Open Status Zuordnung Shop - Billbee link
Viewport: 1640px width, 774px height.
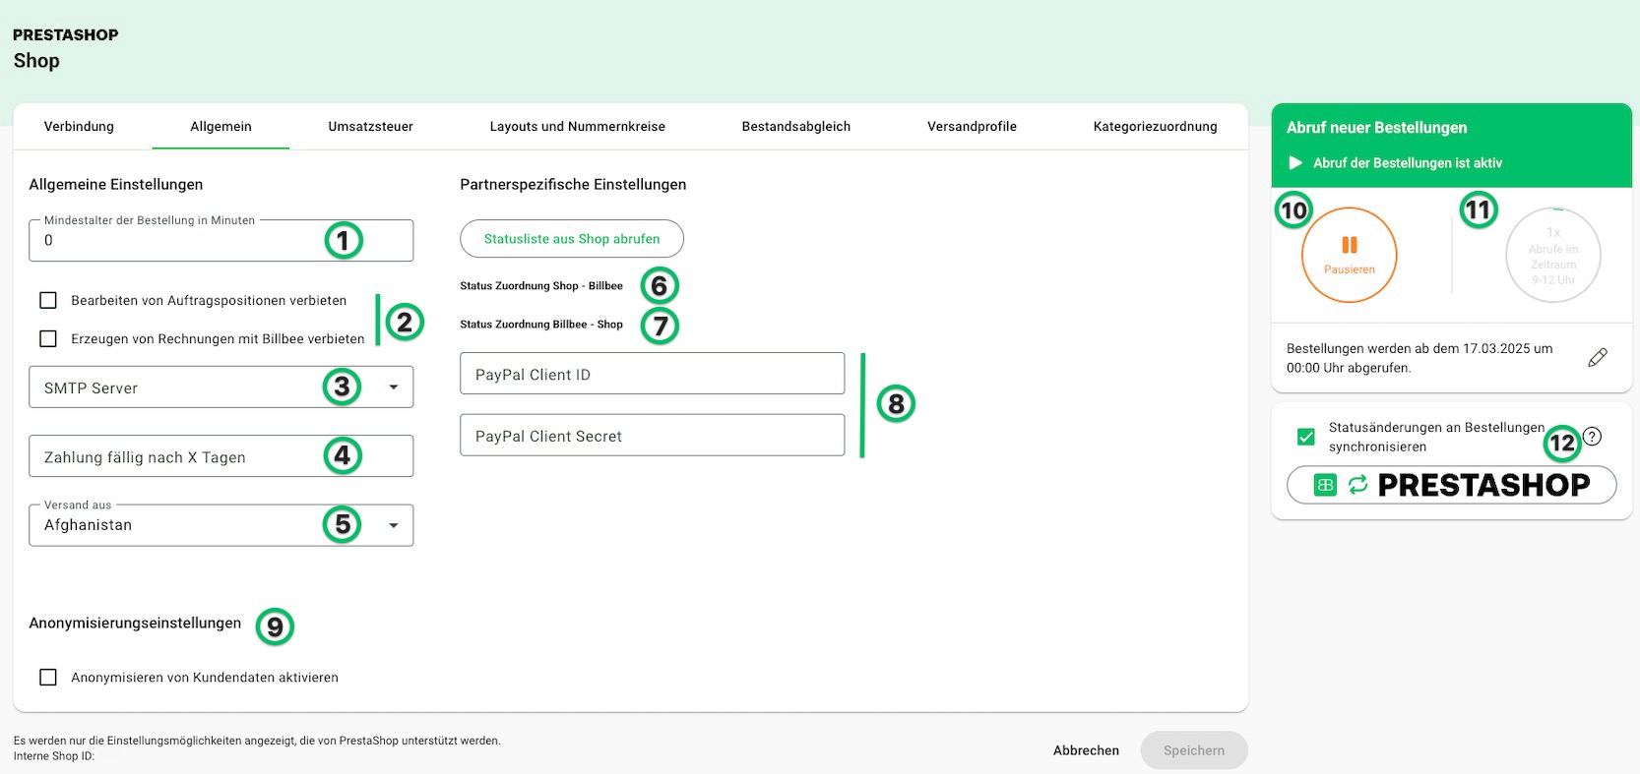pyautogui.click(x=541, y=286)
